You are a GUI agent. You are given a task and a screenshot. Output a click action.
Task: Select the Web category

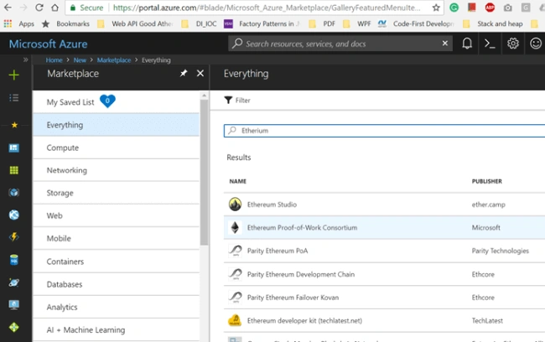click(117, 215)
